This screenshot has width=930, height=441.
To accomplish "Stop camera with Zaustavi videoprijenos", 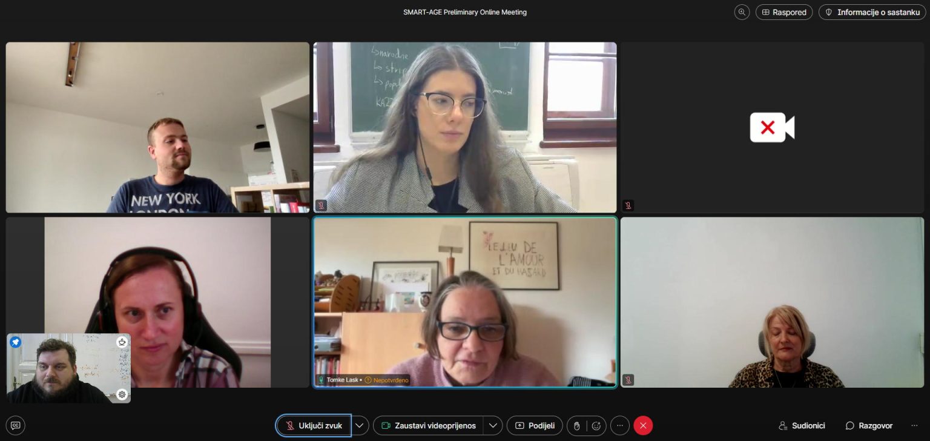I will 428,425.
